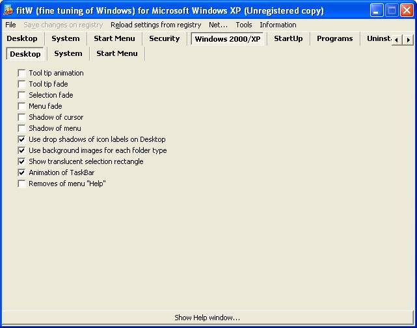Select the second-row Desktop sub-tab
Screen dimensions: 417x328
(25, 54)
